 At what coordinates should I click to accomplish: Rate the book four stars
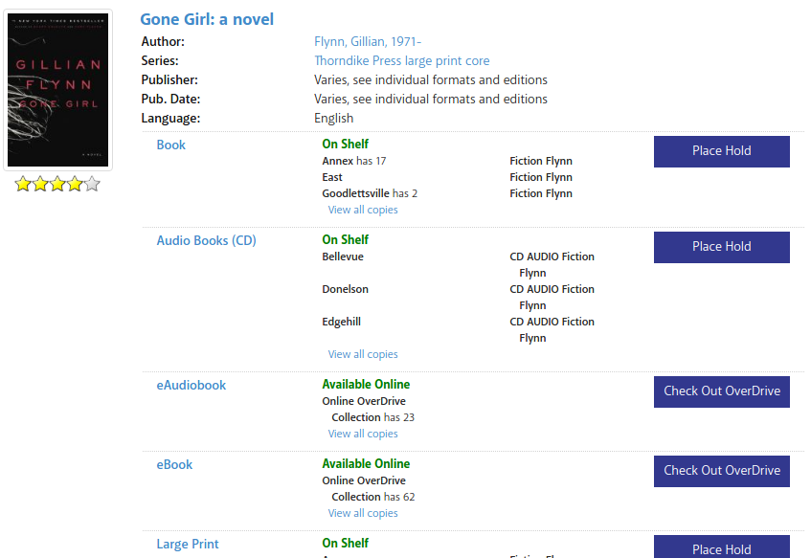pos(75,184)
